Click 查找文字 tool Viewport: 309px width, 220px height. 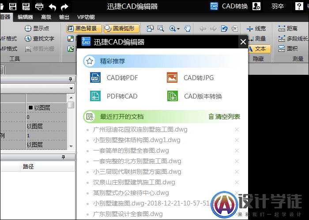pos(39,39)
